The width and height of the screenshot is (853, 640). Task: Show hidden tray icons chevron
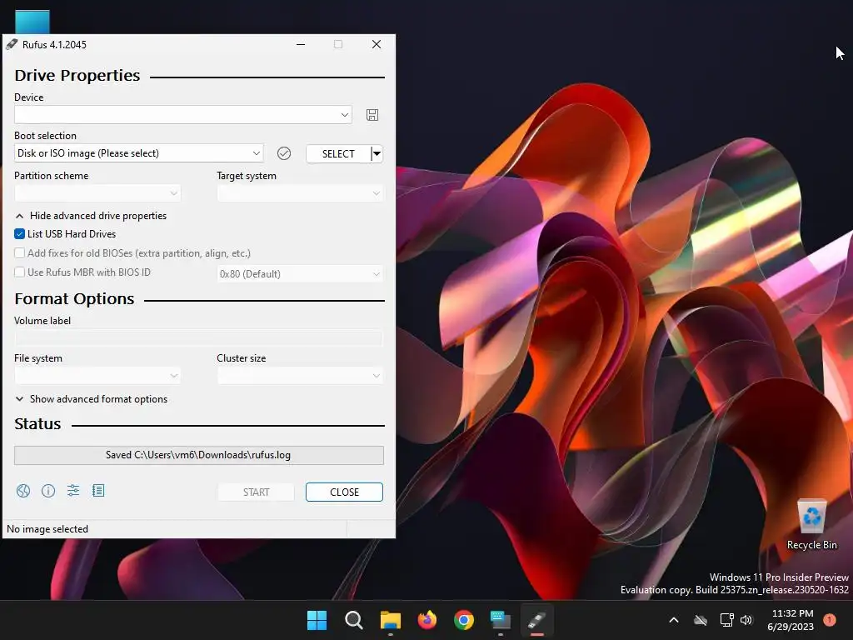tap(673, 620)
